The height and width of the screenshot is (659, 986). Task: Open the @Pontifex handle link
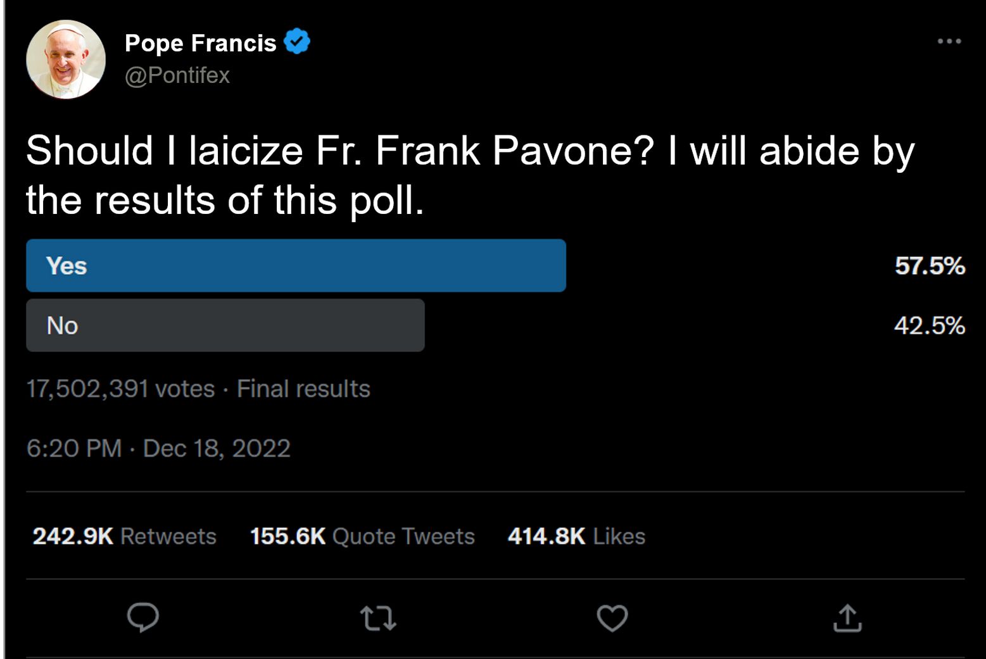(177, 75)
